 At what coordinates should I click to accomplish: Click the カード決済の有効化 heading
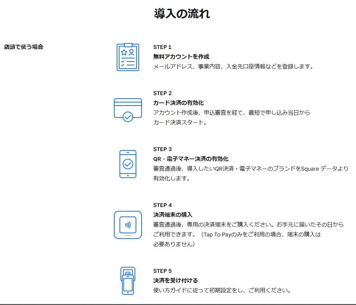pyautogui.click(x=178, y=103)
